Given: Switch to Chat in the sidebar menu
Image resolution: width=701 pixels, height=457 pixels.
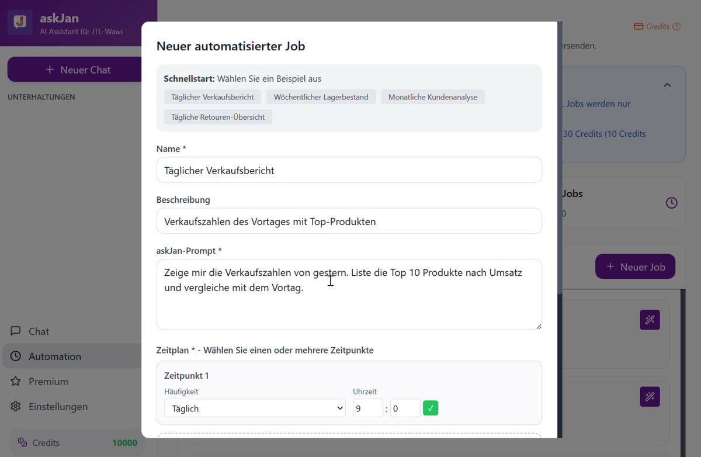Looking at the screenshot, I should [38, 331].
